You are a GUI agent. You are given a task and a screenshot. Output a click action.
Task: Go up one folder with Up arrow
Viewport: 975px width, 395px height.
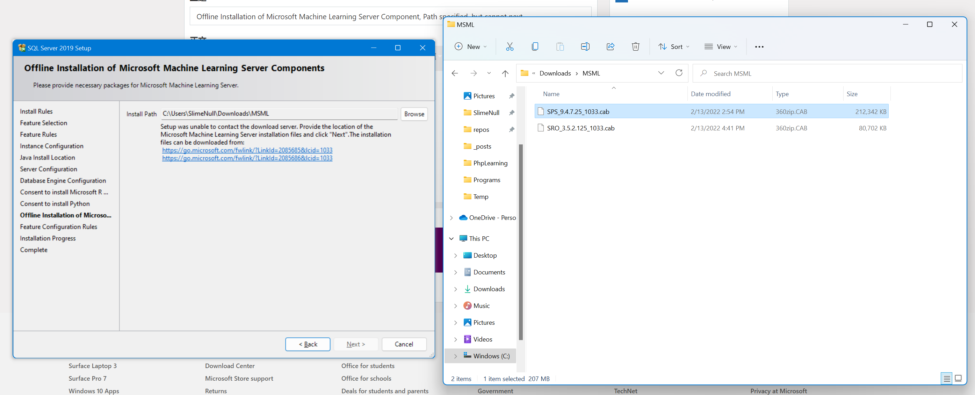click(x=505, y=73)
